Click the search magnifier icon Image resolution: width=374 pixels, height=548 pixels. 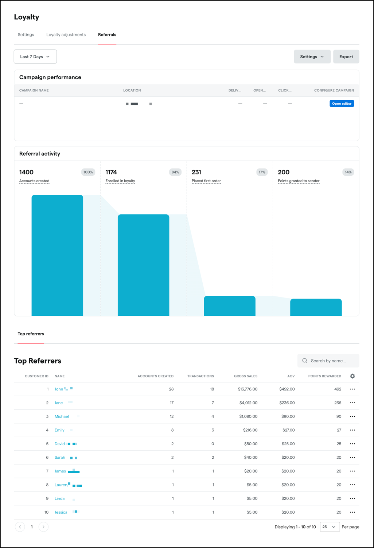(305, 361)
